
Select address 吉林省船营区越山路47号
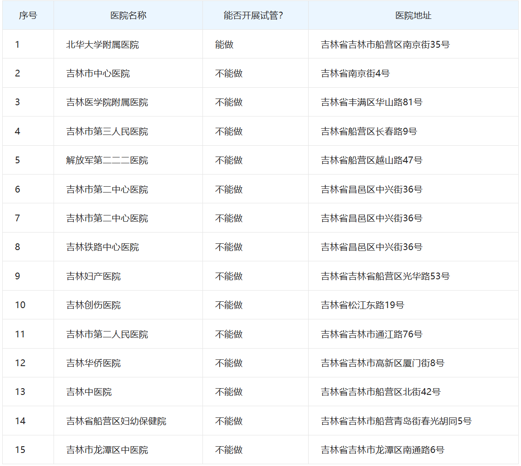click(x=372, y=161)
